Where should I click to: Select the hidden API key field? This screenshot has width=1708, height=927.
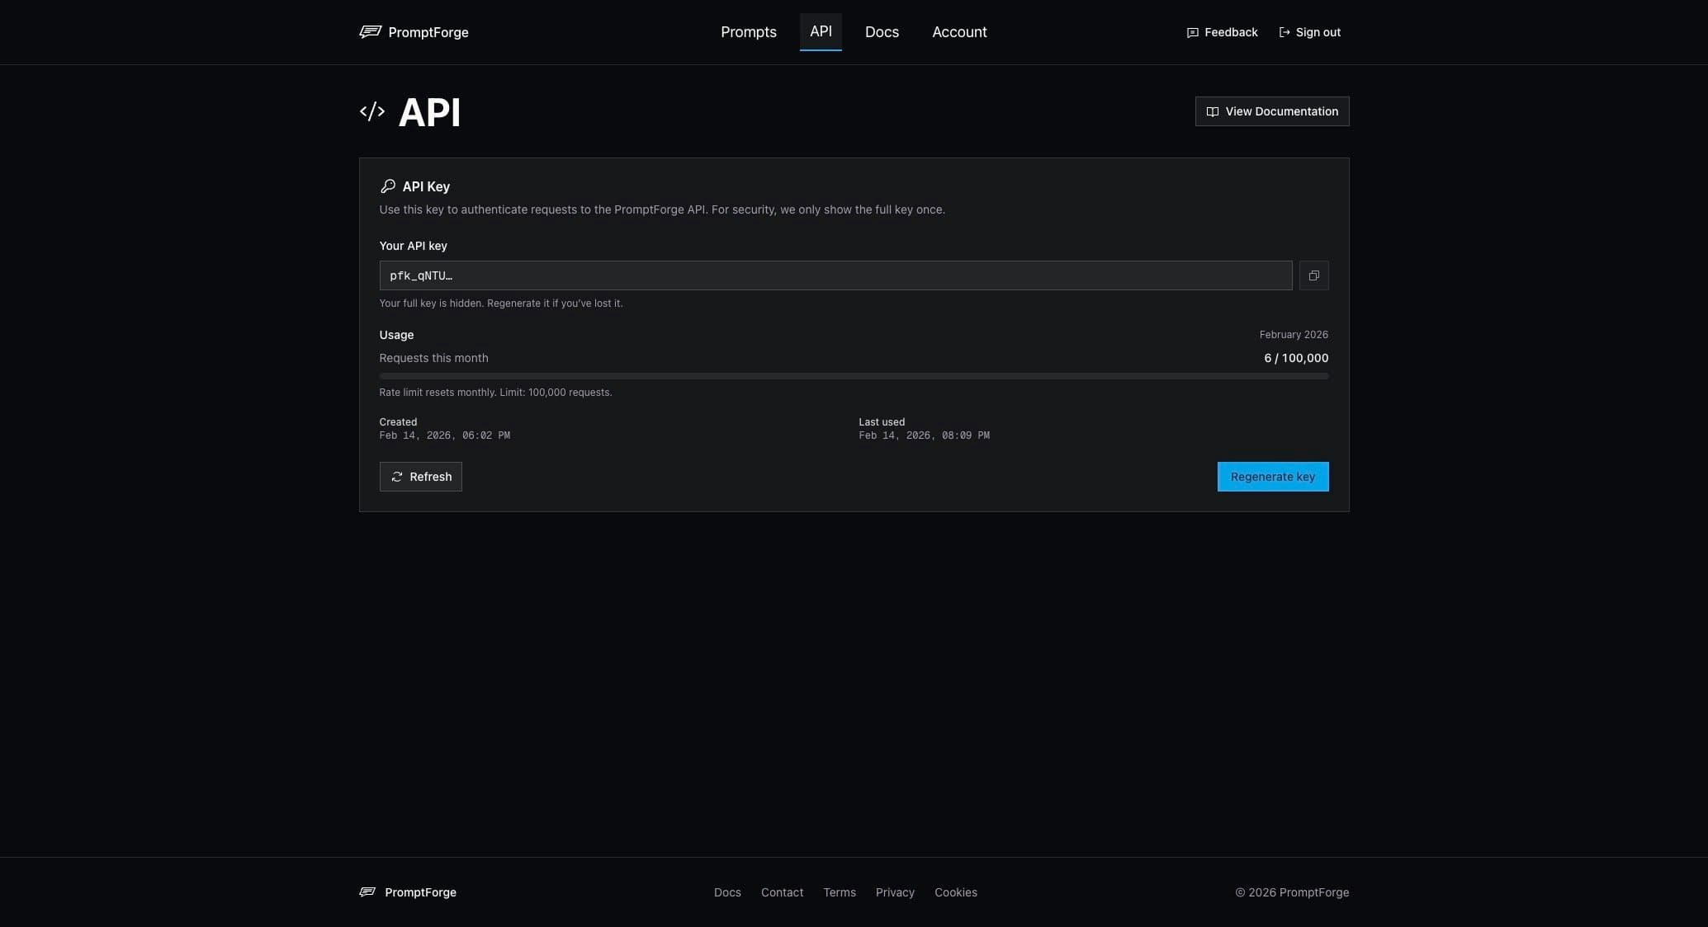coord(835,275)
